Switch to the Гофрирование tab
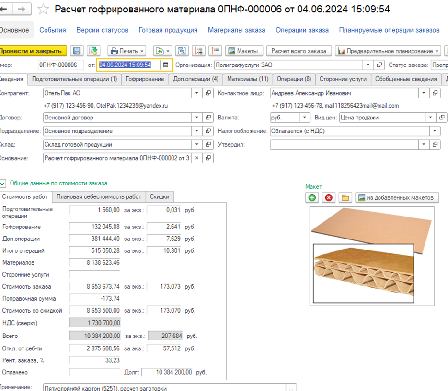The height and width of the screenshot is (391, 448). coord(145,79)
